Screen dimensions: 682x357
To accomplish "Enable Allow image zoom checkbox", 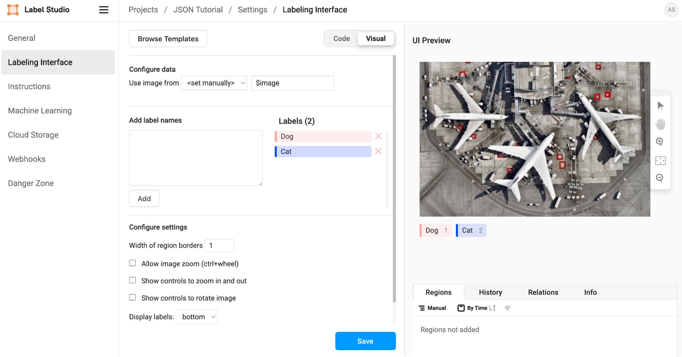I will (x=132, y=263).
